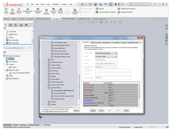Click the Source input field

(113, 74)
